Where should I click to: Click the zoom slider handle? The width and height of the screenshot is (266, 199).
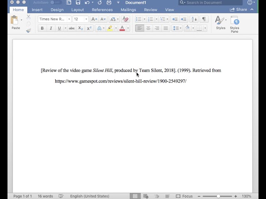[x=218, y=196]
